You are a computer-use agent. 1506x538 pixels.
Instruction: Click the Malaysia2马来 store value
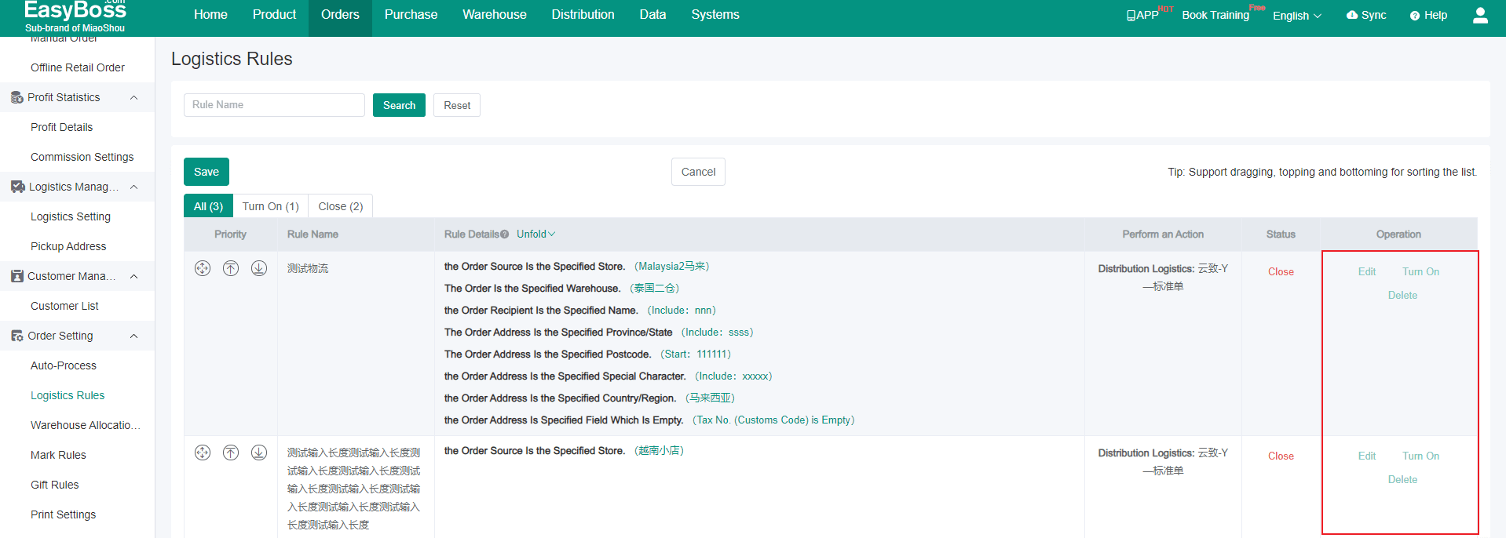[671, 267]
